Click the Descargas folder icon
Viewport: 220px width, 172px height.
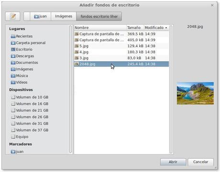13,56
